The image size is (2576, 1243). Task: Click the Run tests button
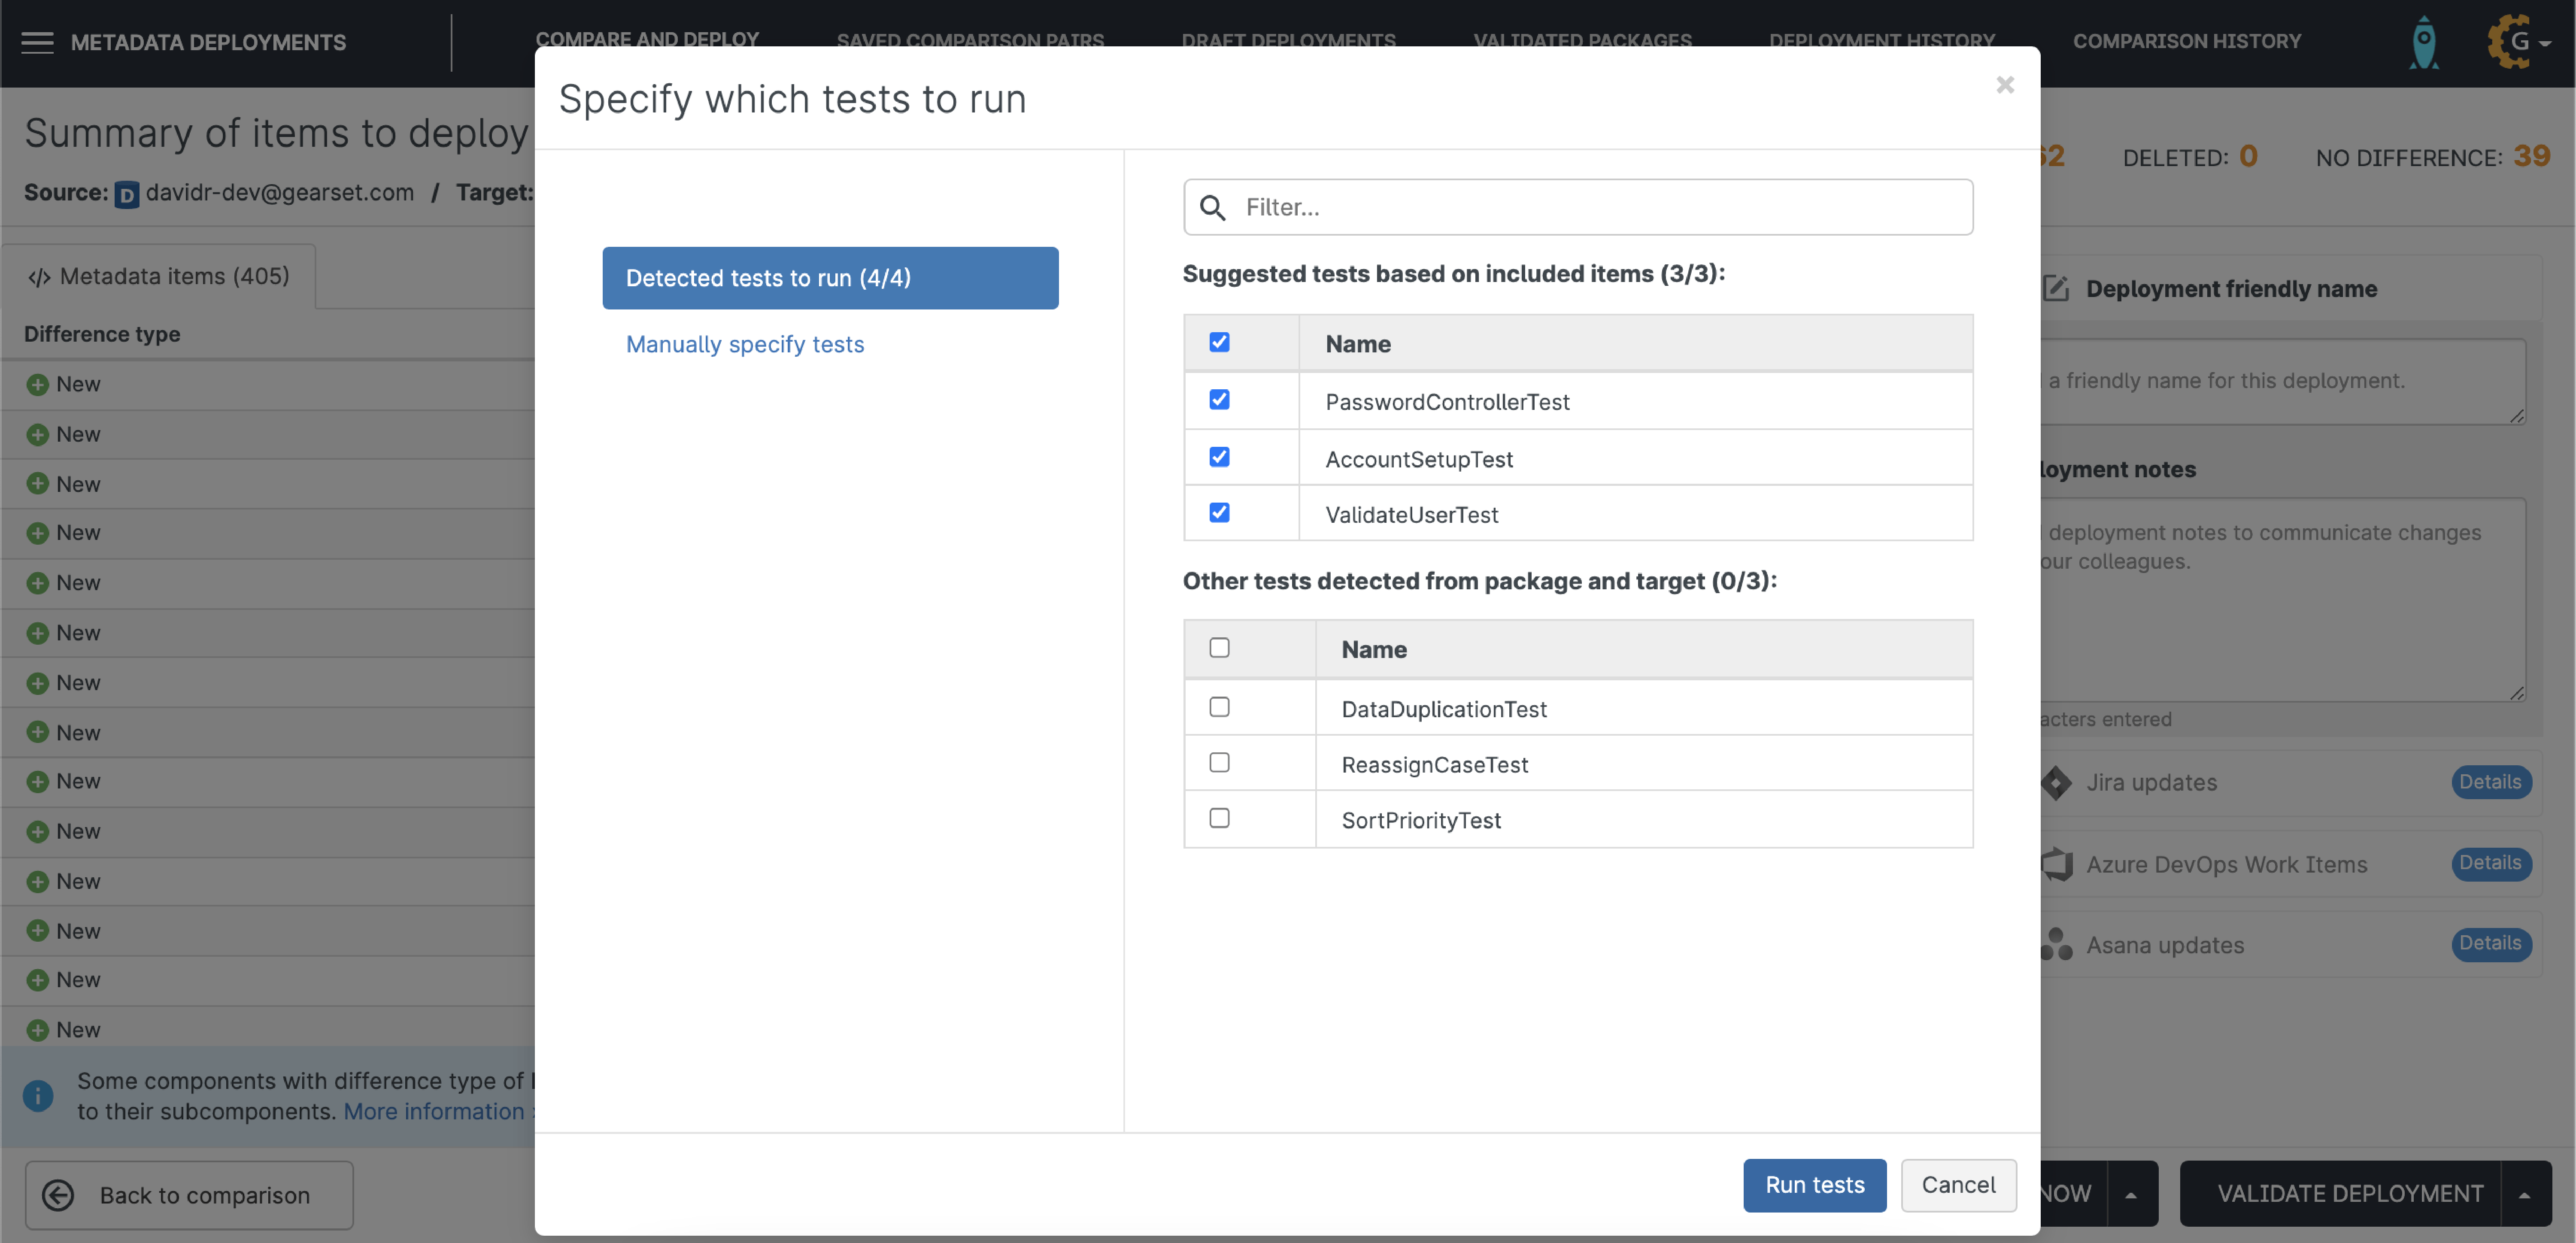click(1814, 1185)
